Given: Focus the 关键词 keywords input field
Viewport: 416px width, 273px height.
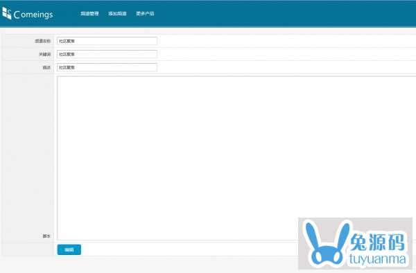Looking at the screenshot, I should point(107,54).
